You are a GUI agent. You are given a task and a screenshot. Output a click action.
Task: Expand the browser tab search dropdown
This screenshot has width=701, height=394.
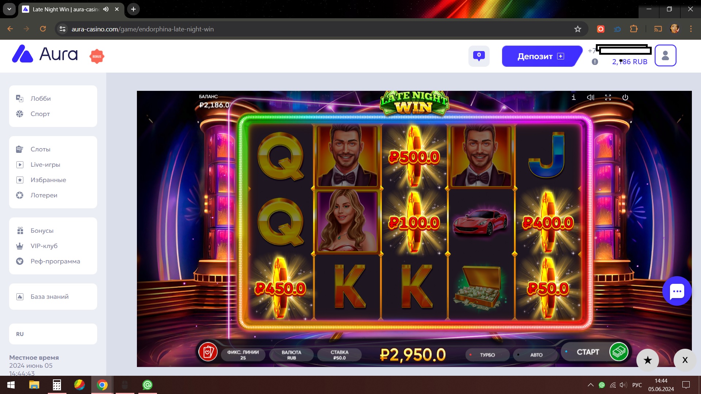click(9, 9)
